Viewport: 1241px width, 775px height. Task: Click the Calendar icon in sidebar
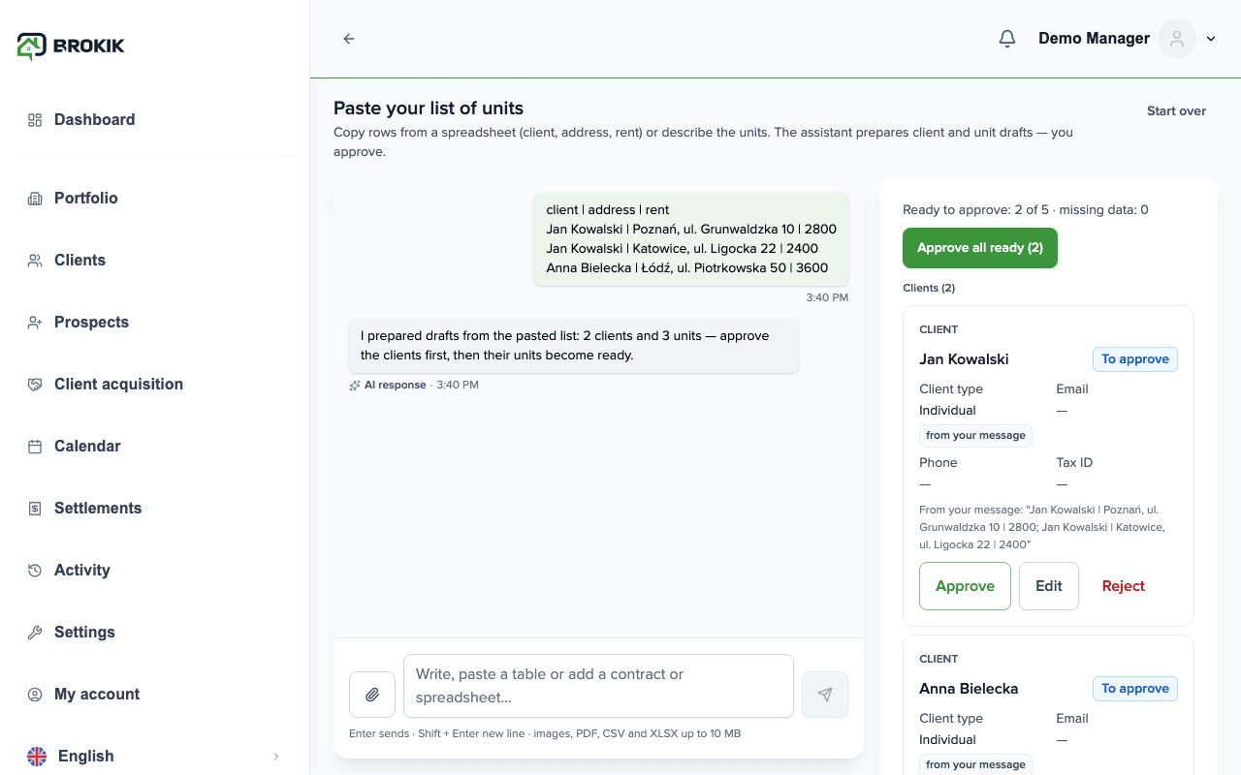point(35,447)
